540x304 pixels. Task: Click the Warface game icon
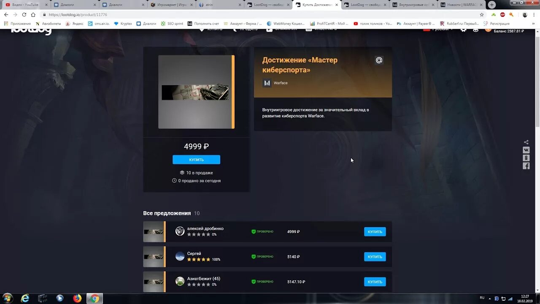click(267, 83)
